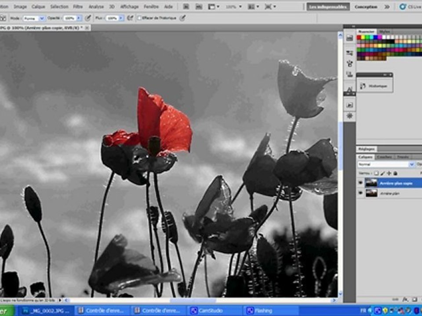Select the Arrière-plan layer thumbnail

point(371,193)
